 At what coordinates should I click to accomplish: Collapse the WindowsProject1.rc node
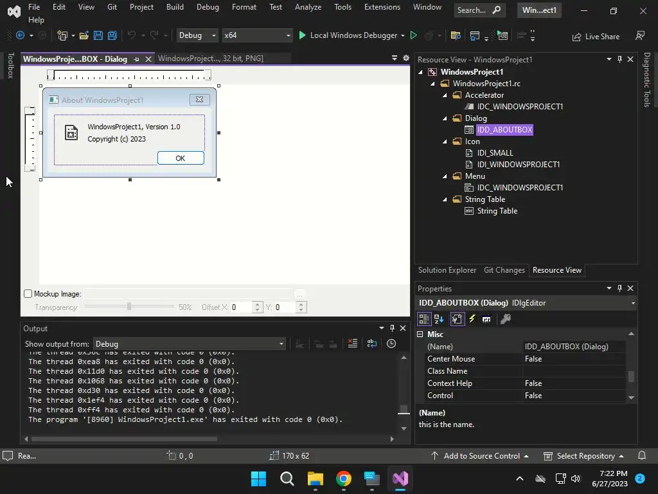(x=432, y=84)
